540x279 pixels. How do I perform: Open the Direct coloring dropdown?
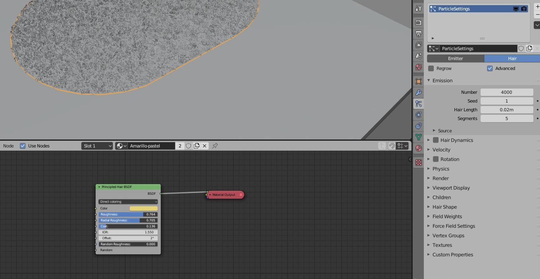tap(128, 201)
